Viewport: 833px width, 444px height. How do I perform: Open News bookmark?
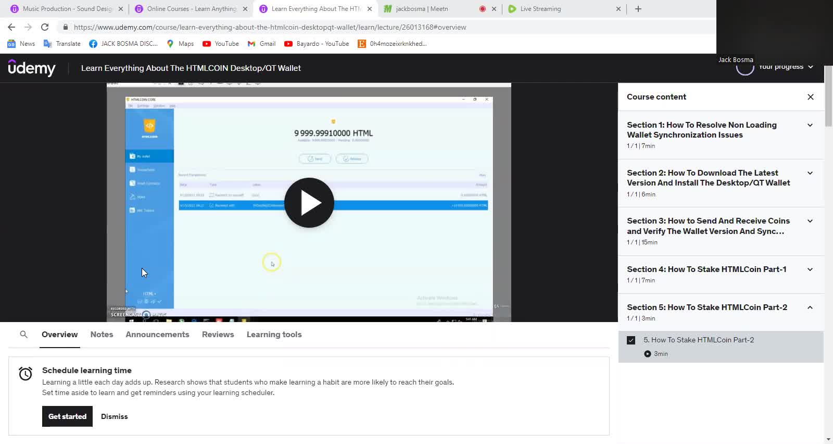(21, 44)
